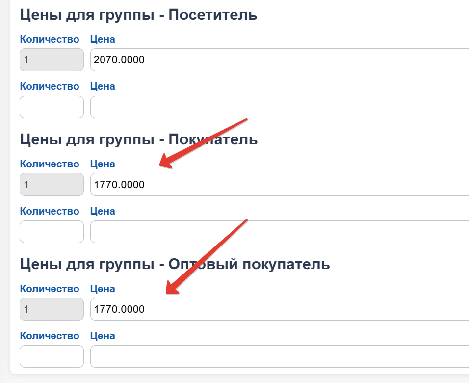
Task: Focus empty quantity field under Покупатель group
Action: (52, 231)
